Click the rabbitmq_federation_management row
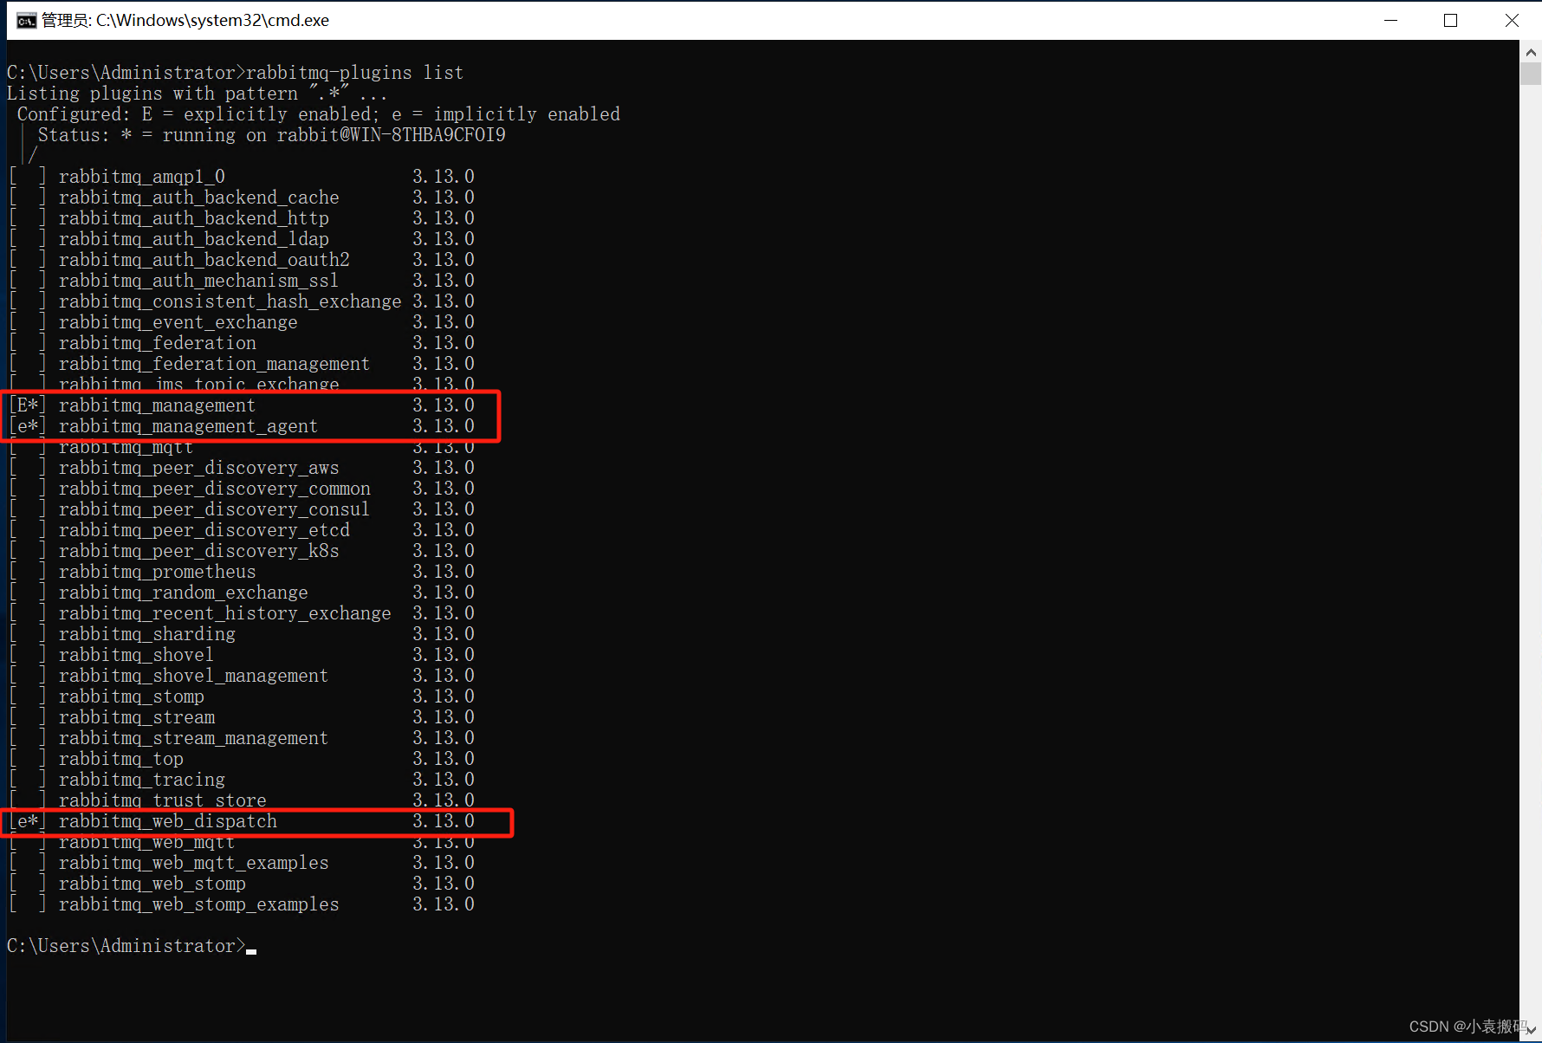Image resolution: width=1542 pixels, height=1043 pixels. tap(243, 364)
